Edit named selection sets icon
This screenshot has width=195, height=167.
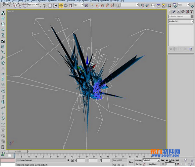click(x=118, y=6)
